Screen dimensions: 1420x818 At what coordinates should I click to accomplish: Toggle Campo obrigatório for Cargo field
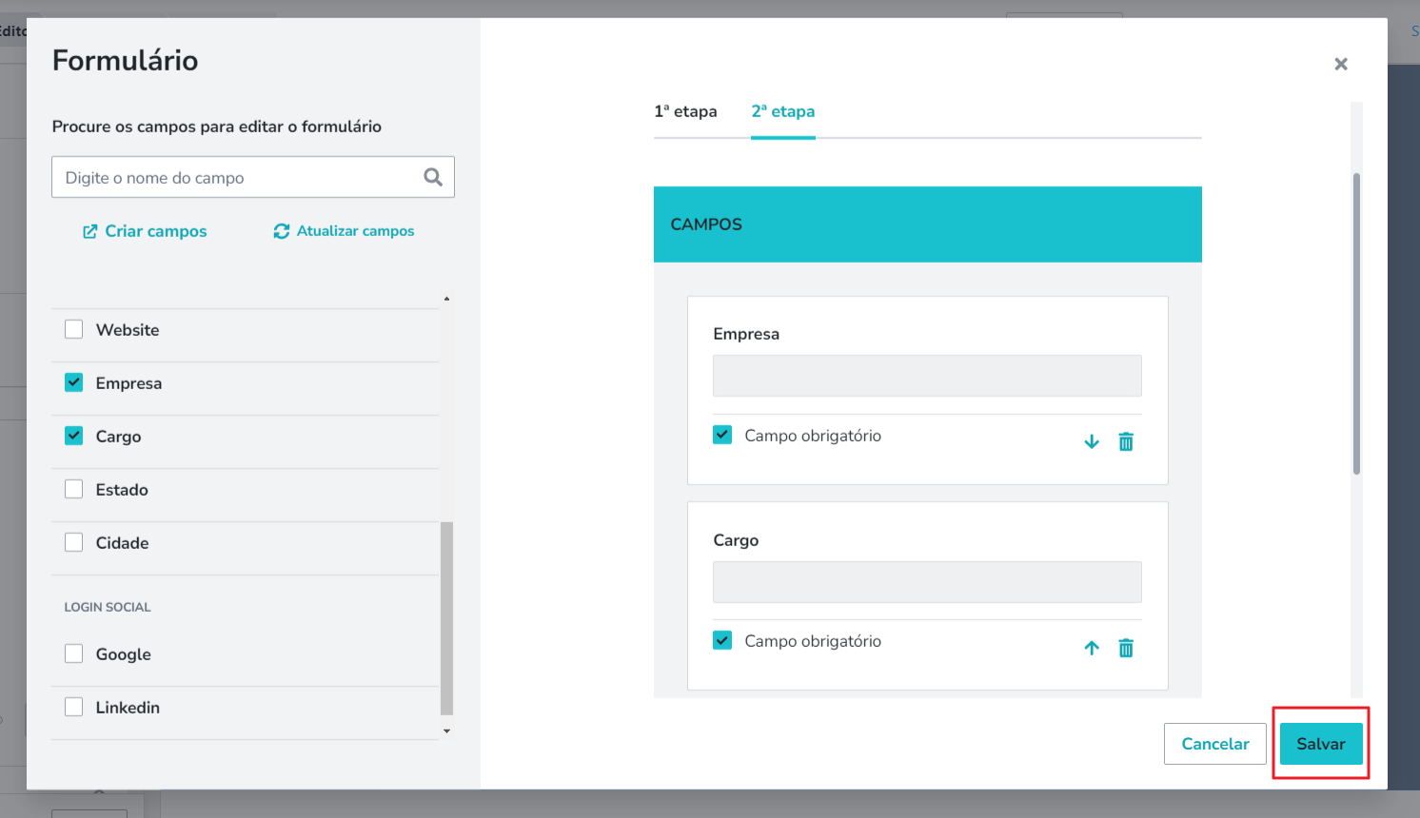[722, 640]
